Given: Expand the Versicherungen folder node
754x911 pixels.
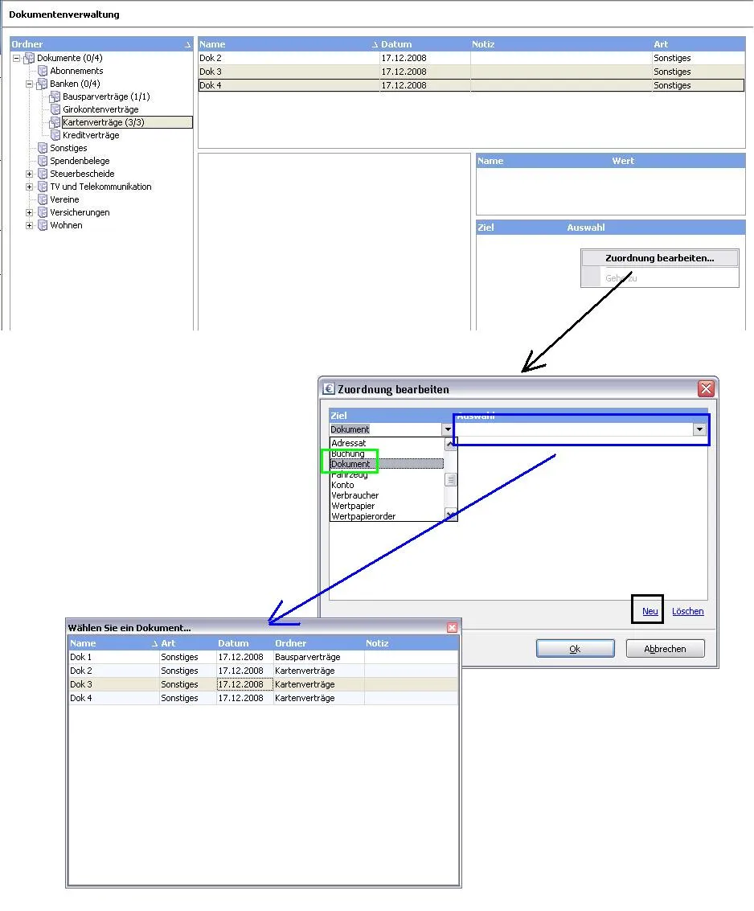Looking at the screenshot, I should (30, 212).
